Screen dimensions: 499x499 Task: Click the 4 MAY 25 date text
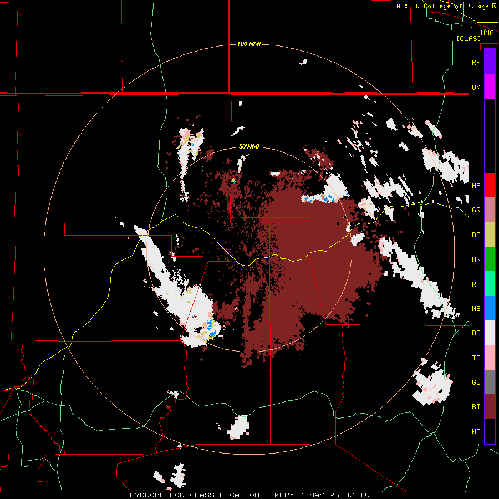tap(321, 495)
